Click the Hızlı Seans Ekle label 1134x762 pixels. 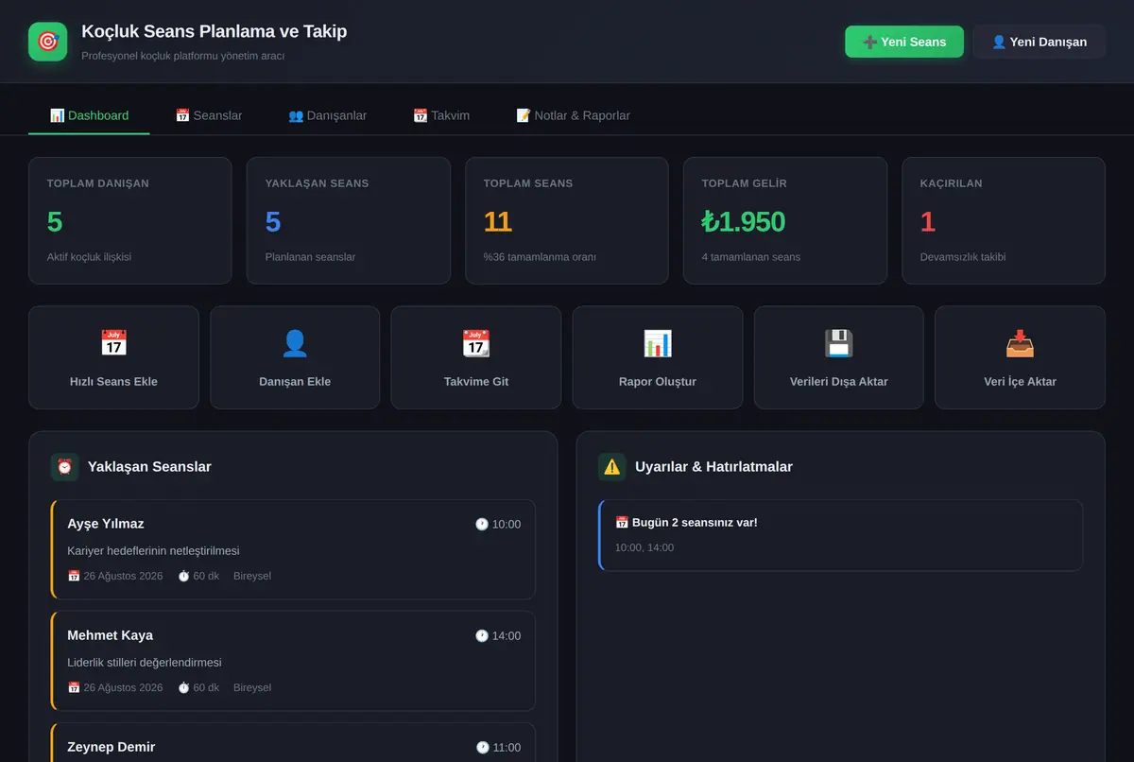[x=113, y=382]
